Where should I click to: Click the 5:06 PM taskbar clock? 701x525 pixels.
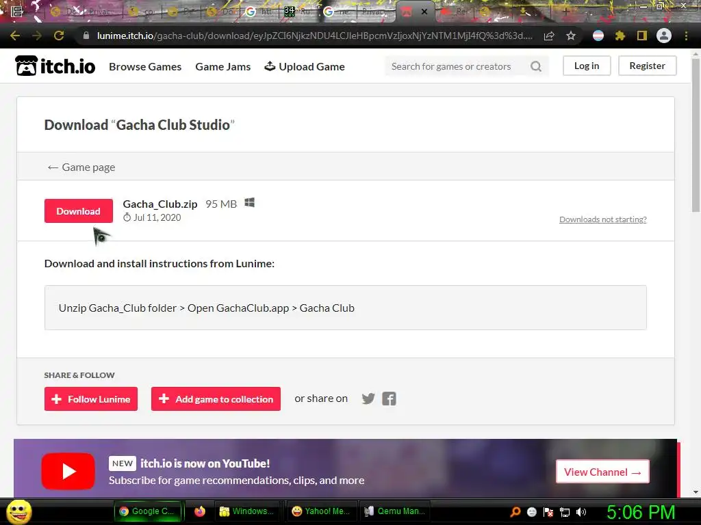(x=641, y=512)
